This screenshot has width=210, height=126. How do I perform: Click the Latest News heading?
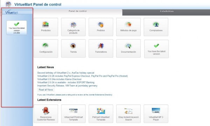(45, 67)
